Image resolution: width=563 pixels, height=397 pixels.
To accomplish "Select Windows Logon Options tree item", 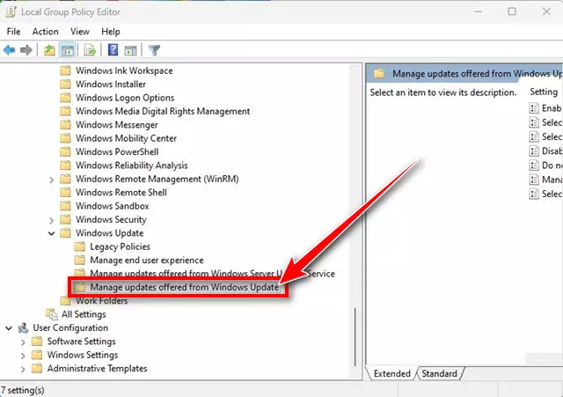I will coord(125,98).
